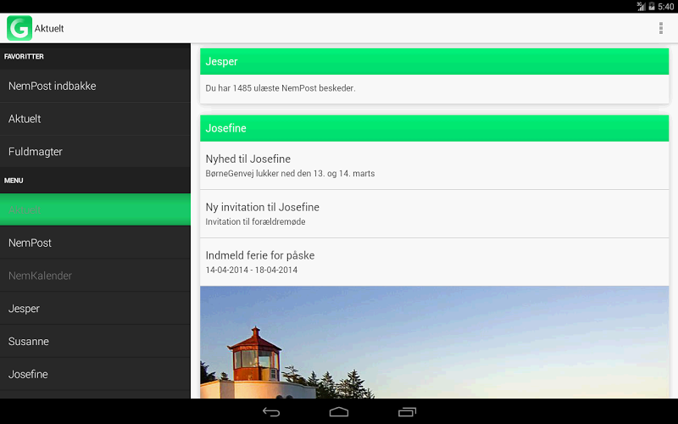
Task: Tap text 'Invitation til forældremøde'
Action: pyautogui.click(x=255, y=221)
